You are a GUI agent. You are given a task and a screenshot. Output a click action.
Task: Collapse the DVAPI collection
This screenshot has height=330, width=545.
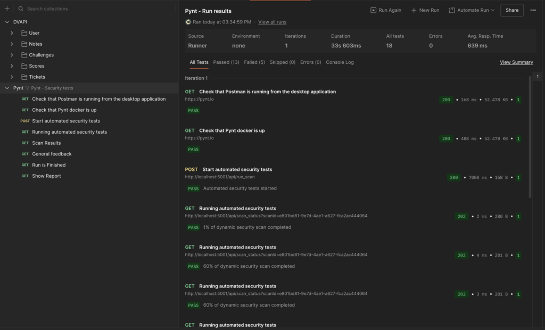pos(7,22)
